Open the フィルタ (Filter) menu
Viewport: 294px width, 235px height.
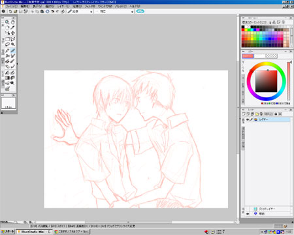click(90, 7)
